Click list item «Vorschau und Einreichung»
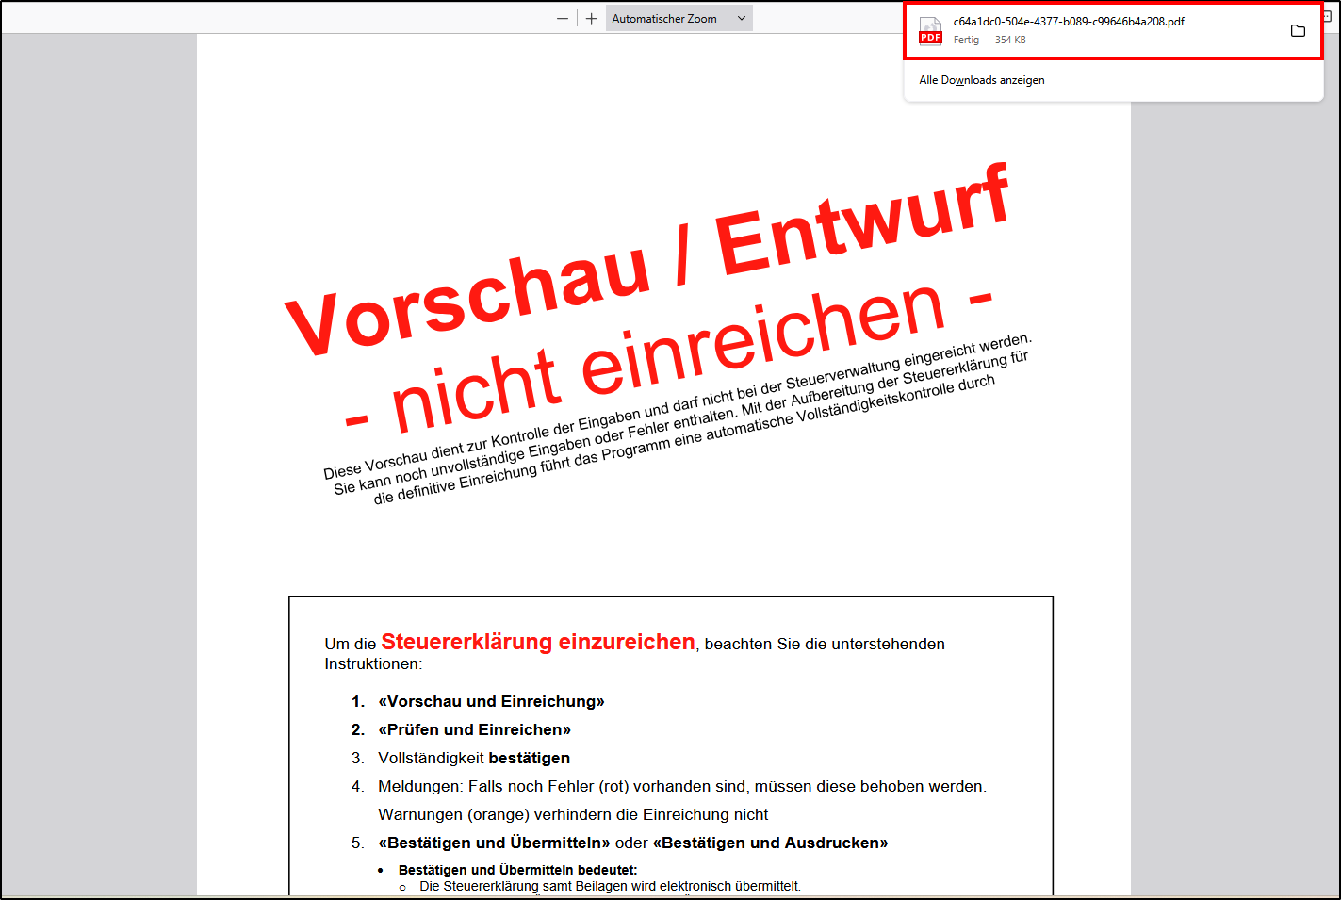Image resolution: width=1341 pixels, height=900 pixels. click(491, 701)
